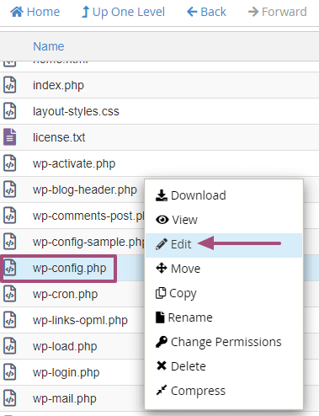Viewport: 319px width, 416px height.
Task: Select the wp-config.php file row
Action: coord(159,268)
